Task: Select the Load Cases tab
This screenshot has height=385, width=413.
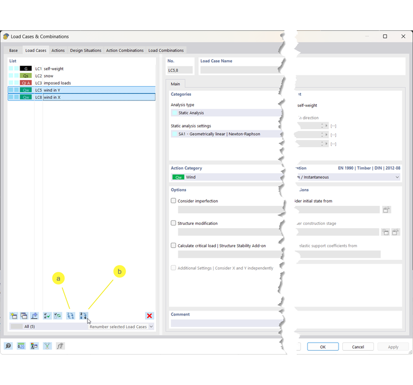Action: click(x=35, y=51)
